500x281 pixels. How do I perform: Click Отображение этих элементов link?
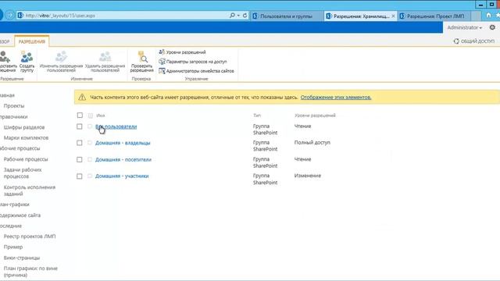[336, 97]
